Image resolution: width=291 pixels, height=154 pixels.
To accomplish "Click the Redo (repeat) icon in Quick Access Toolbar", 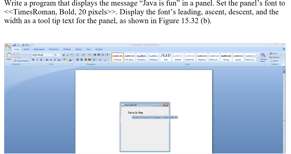I will [x=23, y=45].
